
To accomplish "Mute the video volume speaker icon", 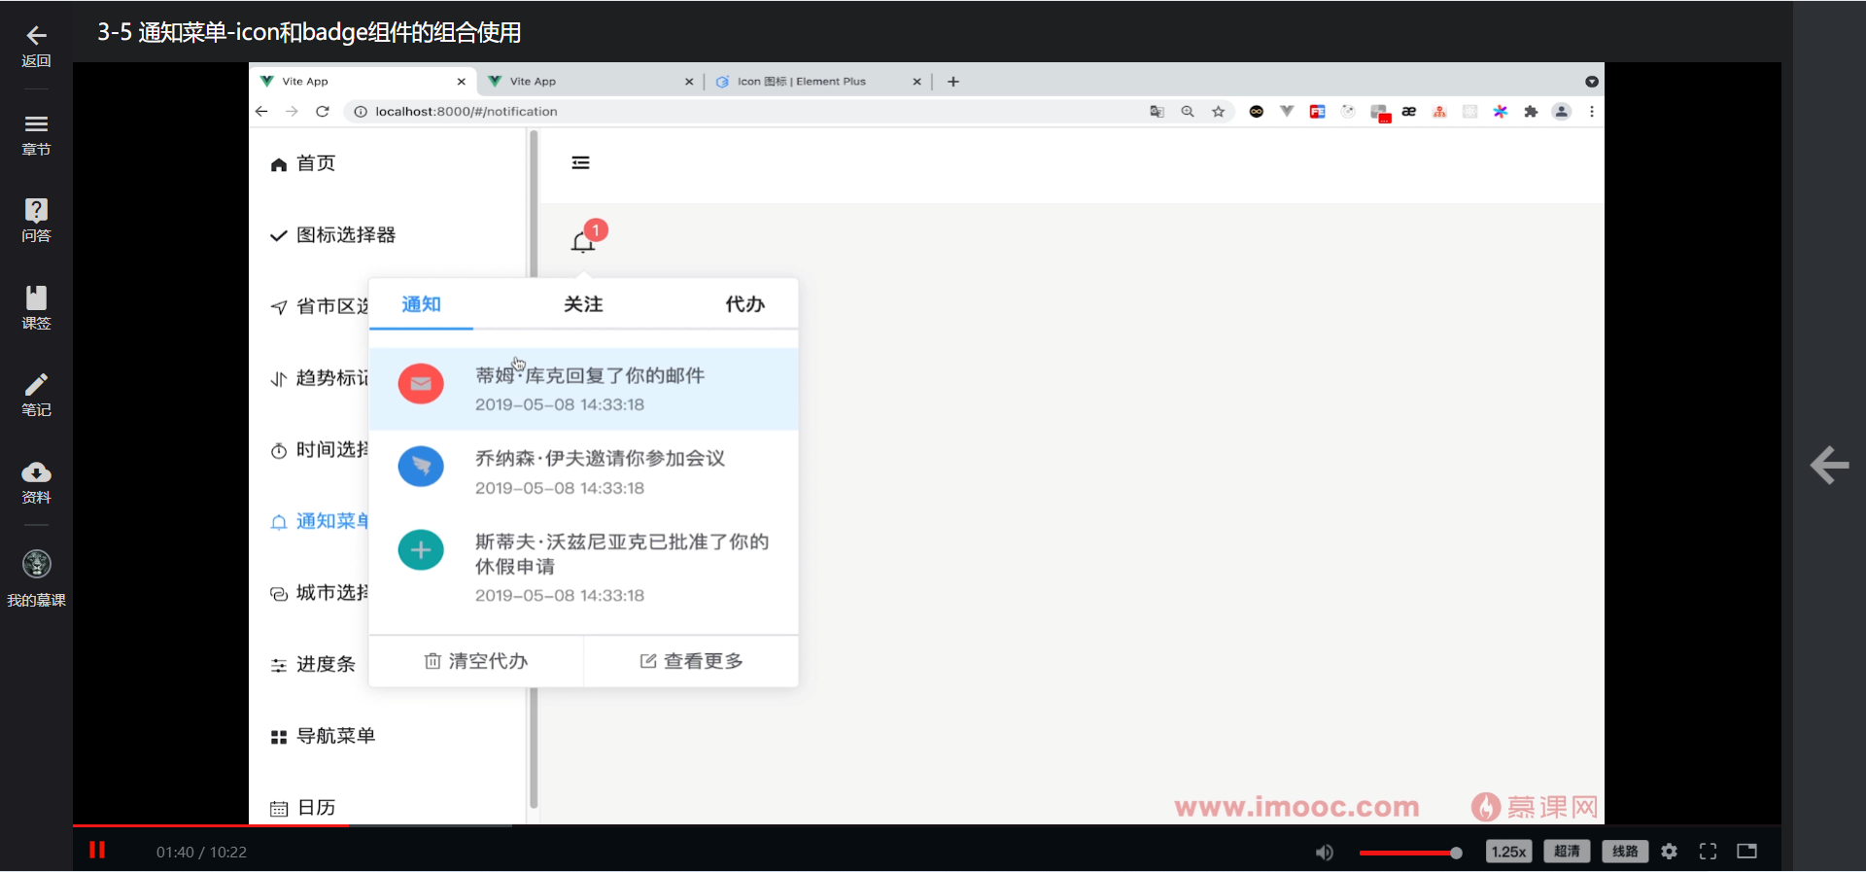I will (1324, 853).
